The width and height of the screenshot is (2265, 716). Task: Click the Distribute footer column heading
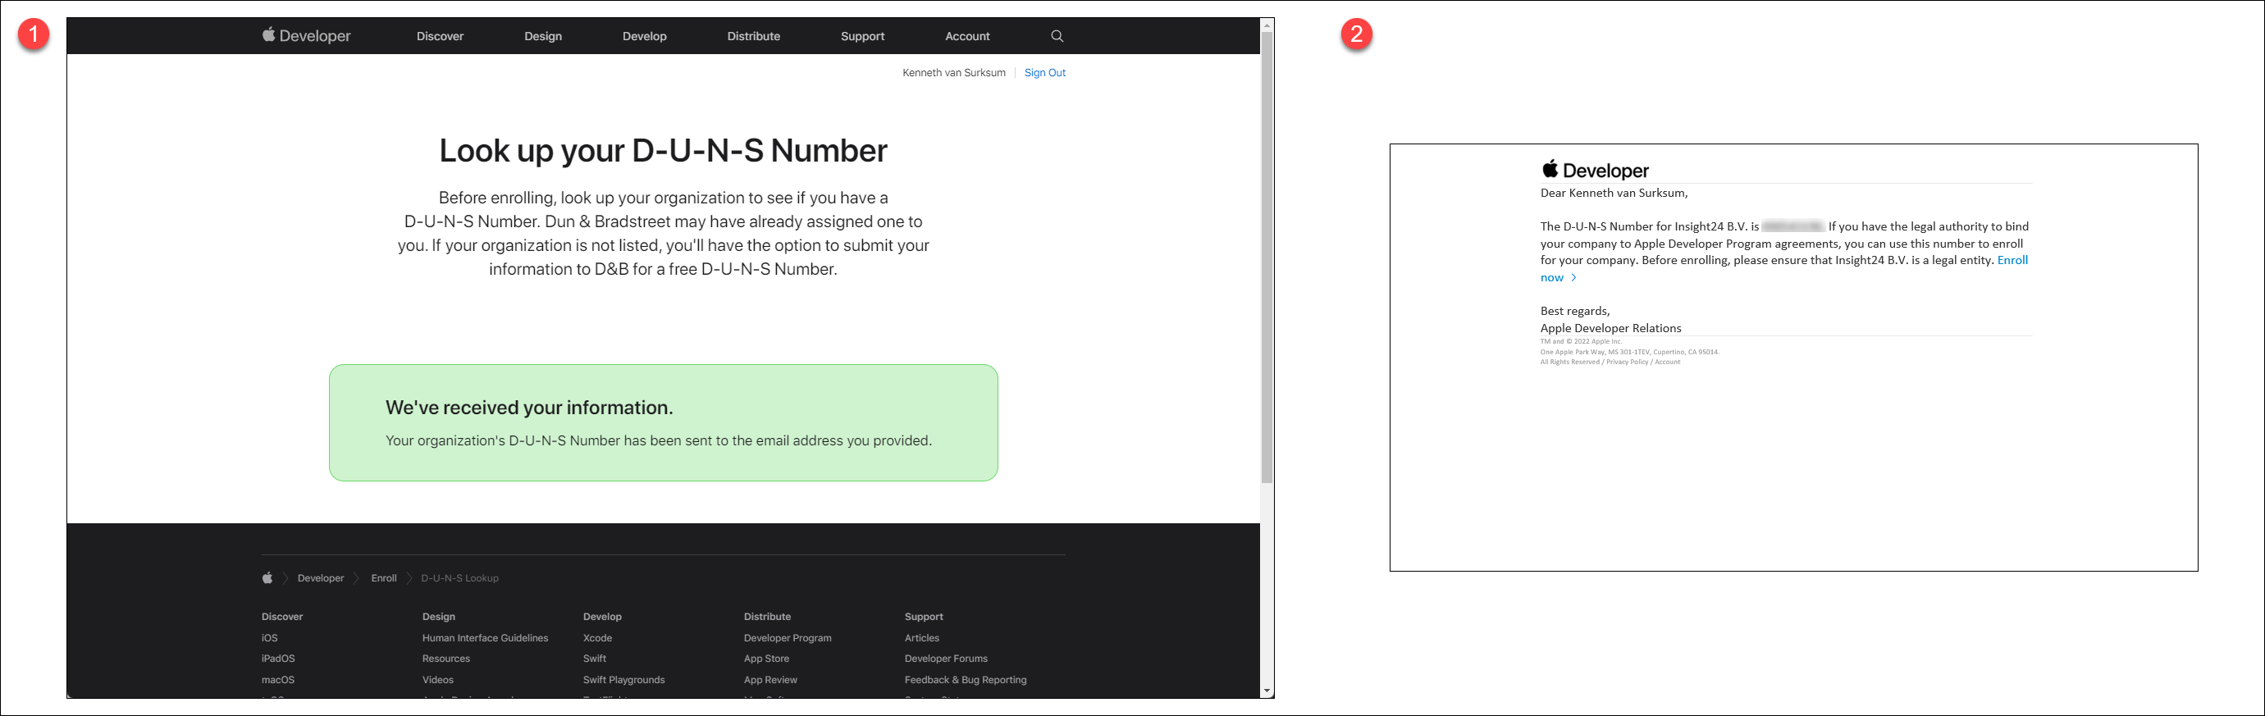tap(768, 617)
